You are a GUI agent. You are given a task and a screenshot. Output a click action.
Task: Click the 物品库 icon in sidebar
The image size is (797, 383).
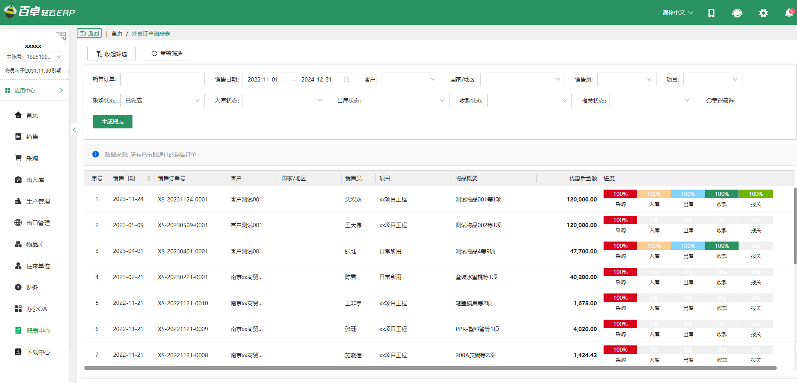pyautogui.click(x=18, y=244)
